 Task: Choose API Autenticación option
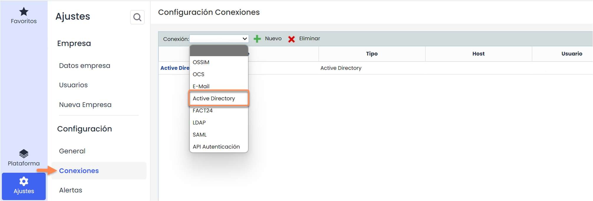coord(216,147)
